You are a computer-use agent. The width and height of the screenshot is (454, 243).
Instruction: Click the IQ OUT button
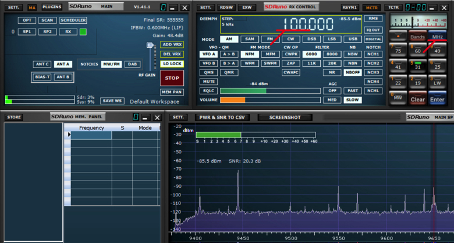tap(373, 30)
